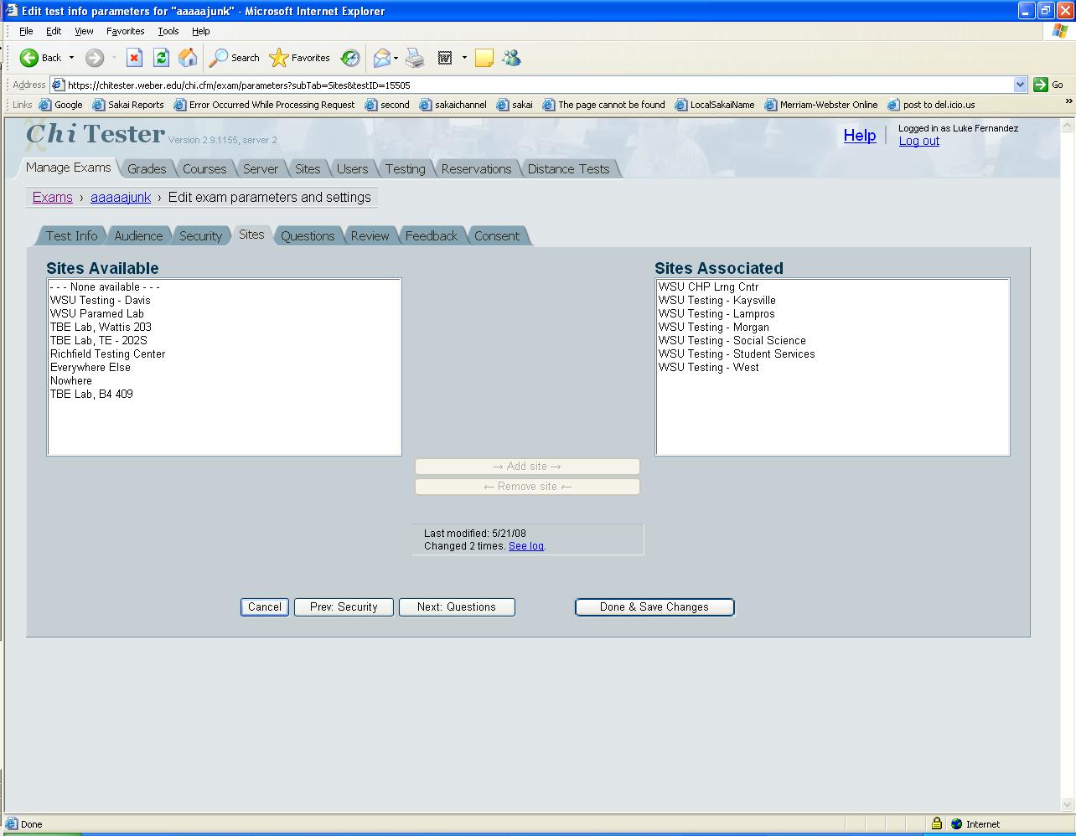Open Google link in Links bar

point(61,105)
